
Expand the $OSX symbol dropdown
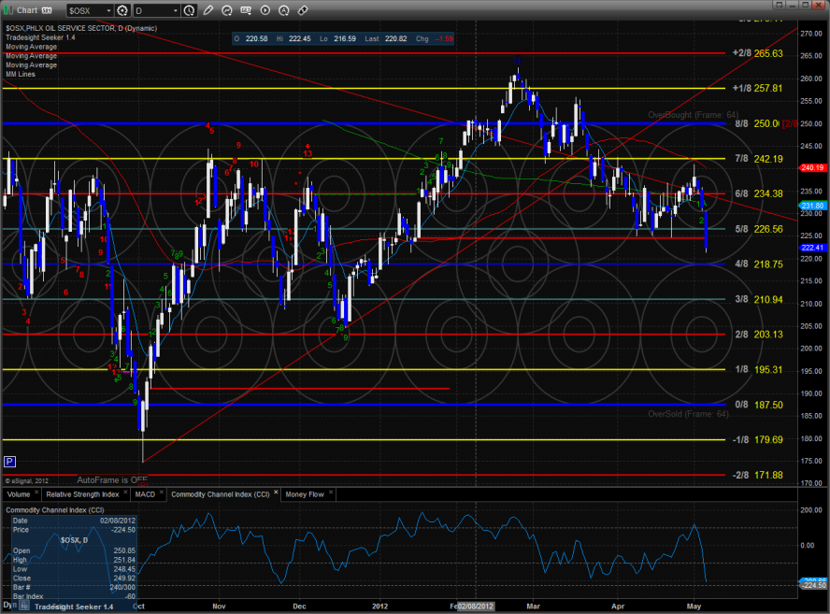click(108, 10)
